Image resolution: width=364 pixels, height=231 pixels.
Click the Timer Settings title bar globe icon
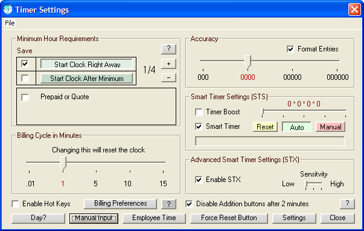[8, 9]
